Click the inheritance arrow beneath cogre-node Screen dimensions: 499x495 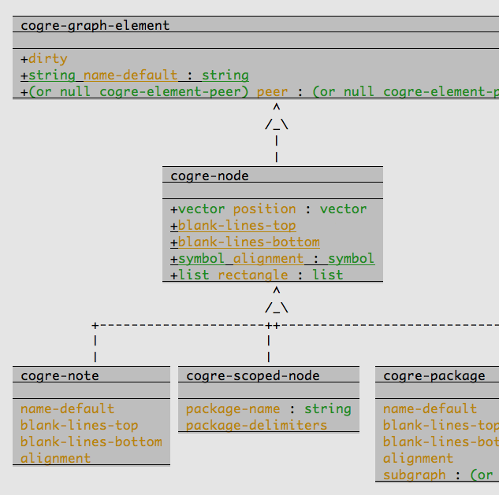276,301
